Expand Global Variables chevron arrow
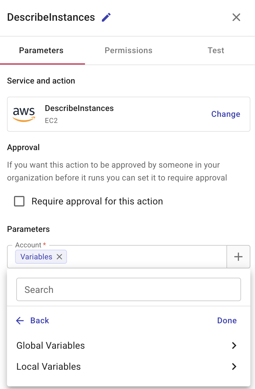Image resolution: width=255 pixels, height=389 pixels. [234, 346]
